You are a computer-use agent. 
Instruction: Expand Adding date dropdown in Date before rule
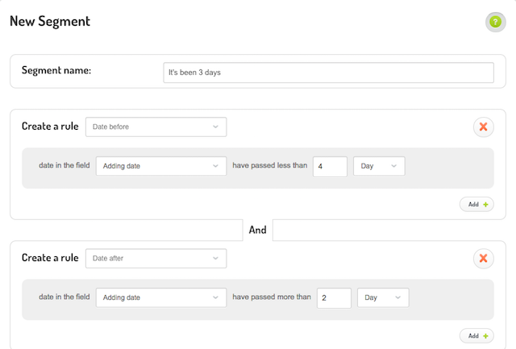[x=161, y=166]
